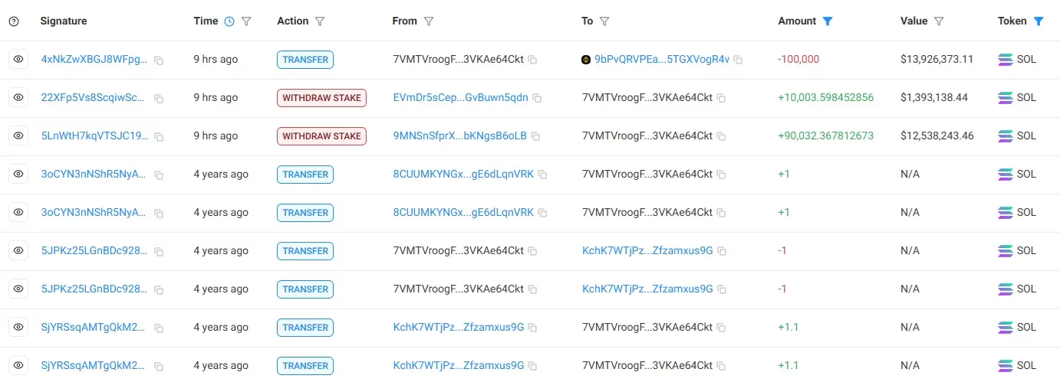Click the first WITHDRAW STAKE action tag
The image size is (1060, 382).
coord(321,98)
